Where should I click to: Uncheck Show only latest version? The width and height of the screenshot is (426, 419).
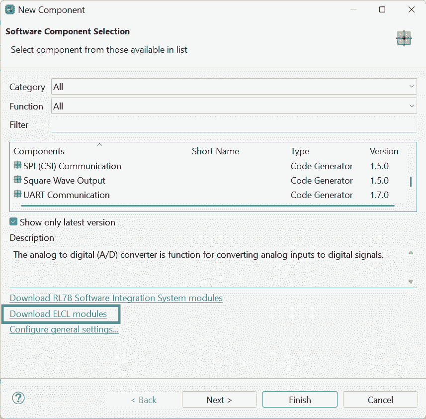[x=14, y=222]
